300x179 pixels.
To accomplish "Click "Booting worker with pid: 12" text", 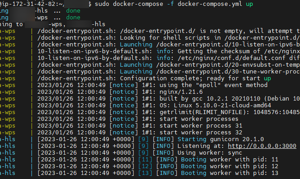I will pyautogui.click(x=229, y=166).
